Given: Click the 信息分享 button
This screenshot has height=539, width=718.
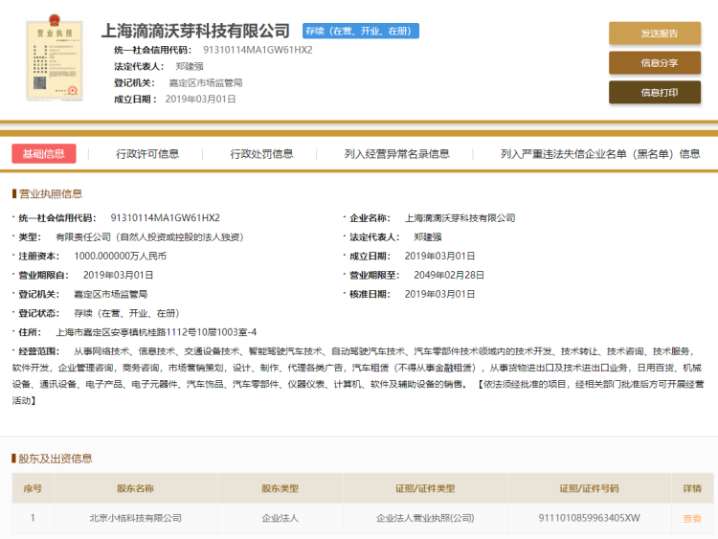Looking at the screenshot, I should click(655, 63).
